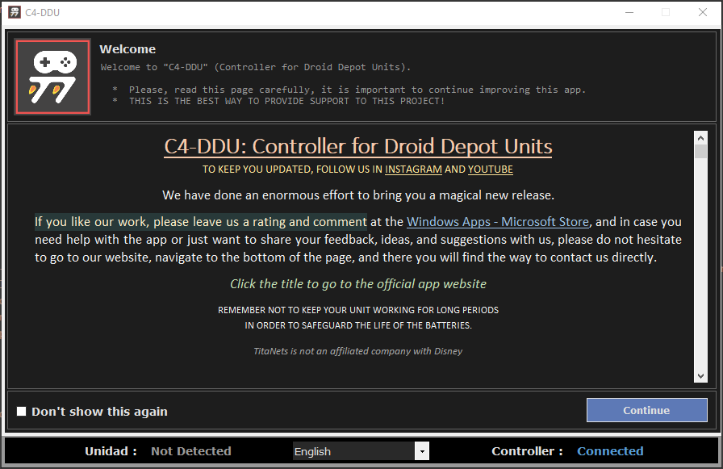Click "Click the title to go to the official app website"
This screenshot has width=723, height=469.
pos(358,284)
